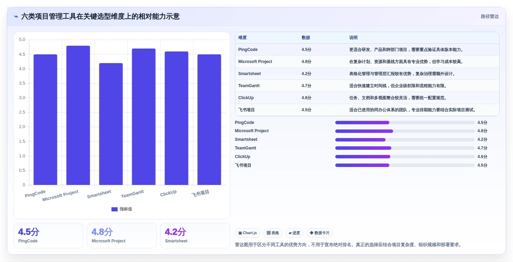Click the PingCode progress bar
Screen dimensions: 513x262
coord(405,123)
